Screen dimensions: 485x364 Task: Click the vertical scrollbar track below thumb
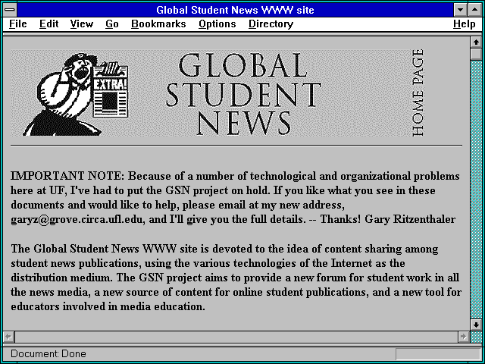point(476,190)
